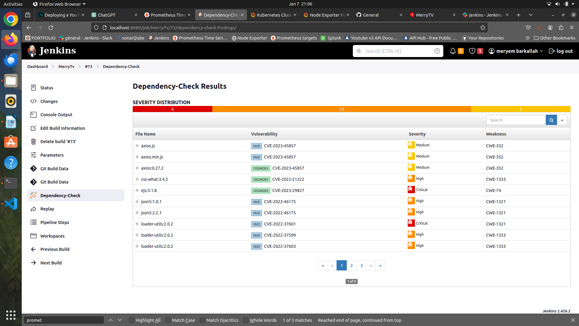This screenshot has width=579, height=326.
Task: Go to results page 2
Action: pyautogui.click(x=351, y=266)
